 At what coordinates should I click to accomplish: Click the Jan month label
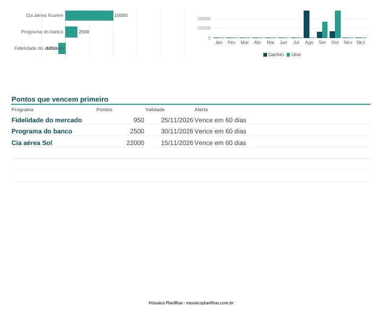(x=219, y=42)
